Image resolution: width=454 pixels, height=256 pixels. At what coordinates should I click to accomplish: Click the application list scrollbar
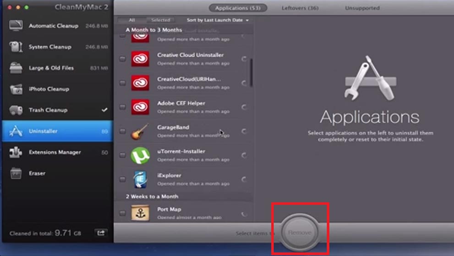252,72
